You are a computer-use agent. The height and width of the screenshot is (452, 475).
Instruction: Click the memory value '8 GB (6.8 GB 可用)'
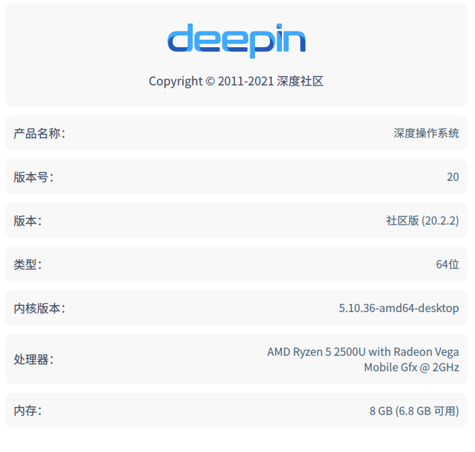414,411
